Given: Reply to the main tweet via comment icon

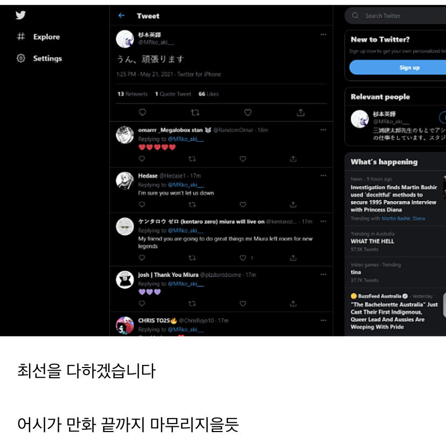Looking at the screenshot, I should [x=142, y=112].
